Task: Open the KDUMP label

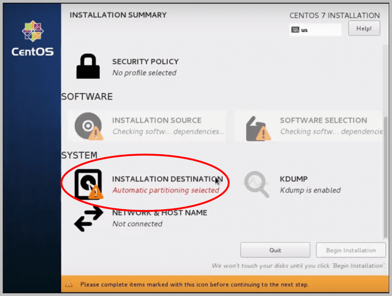Action: coord(294,179)
